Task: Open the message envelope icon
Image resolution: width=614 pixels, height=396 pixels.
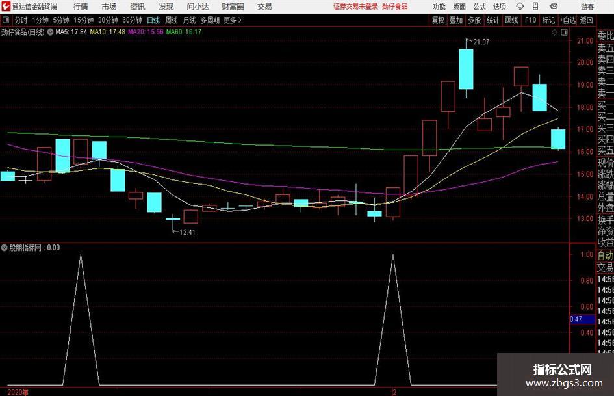Action: pos(554,7)
